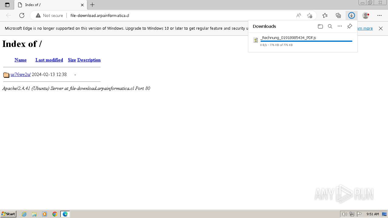This screenshot has width=388, height=218.
Task: Focus the address bar URL field
Action: pyautogui.click(x=181, y=15)
